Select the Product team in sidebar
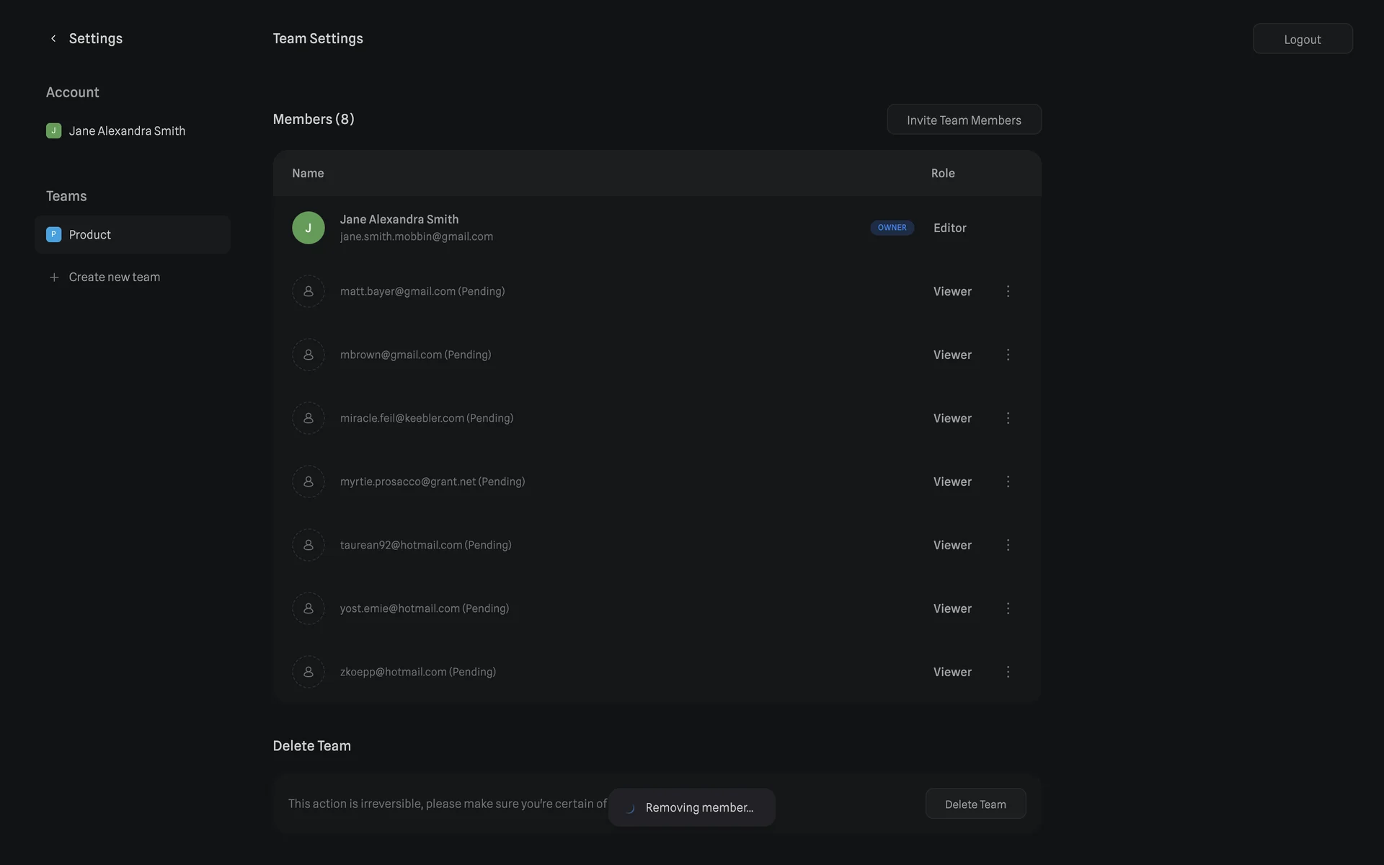Image resolution: width=1384 pixels, height=865 pixels. (x=133, y=235)
